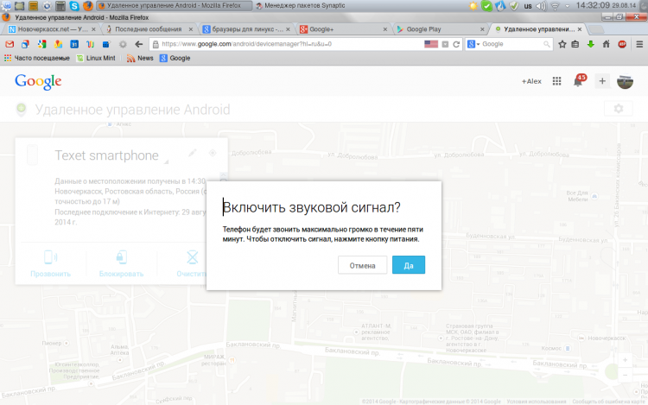Launch the calculator from the panel

click(60, 5)
